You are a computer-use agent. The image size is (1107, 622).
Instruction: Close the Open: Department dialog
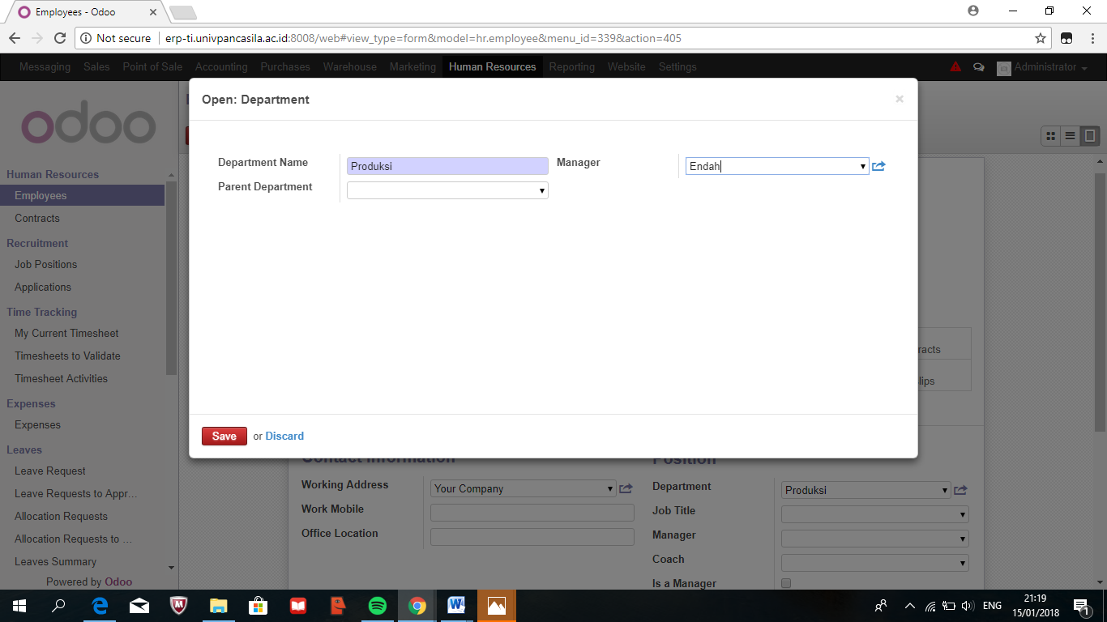(899, 99)
